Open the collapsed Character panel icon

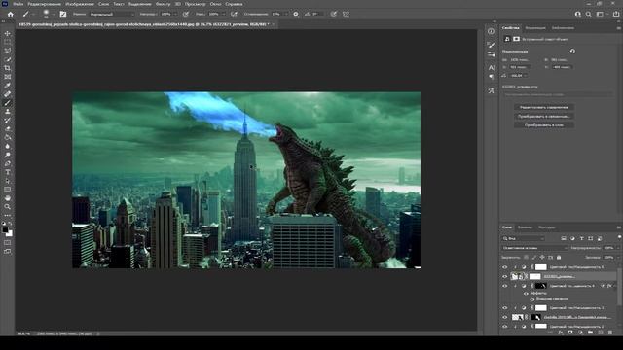[x=491, y=68]
